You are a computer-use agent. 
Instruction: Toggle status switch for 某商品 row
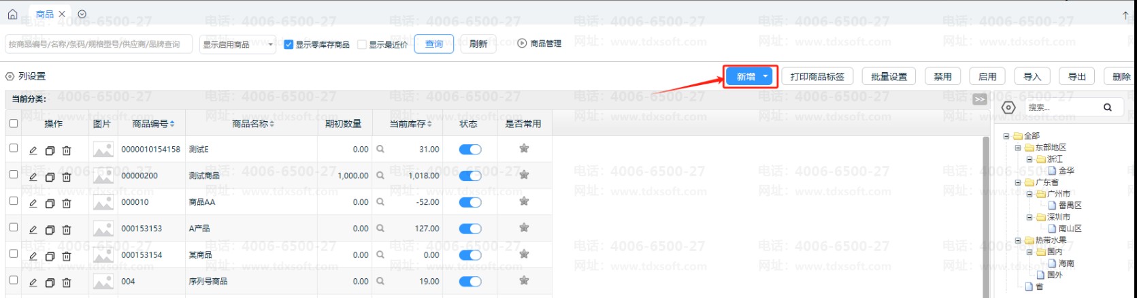point(469,255)
